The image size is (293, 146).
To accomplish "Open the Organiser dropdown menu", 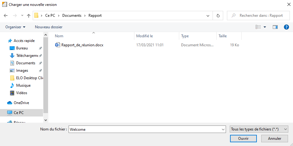I will [15, 27].
